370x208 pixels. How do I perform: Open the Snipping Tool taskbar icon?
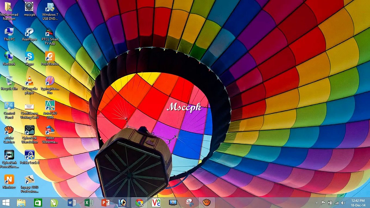(190, 203)
